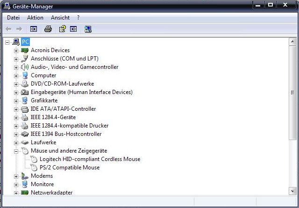This screenshot has height=208, width=299.
Task: Open the ? help menu
Action: pos(78,18)
